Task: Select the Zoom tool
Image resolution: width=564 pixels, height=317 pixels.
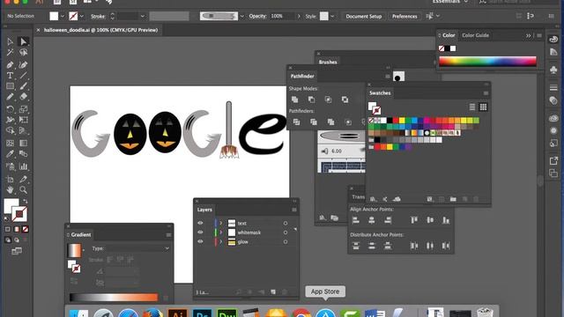Action: pos(24,189)
